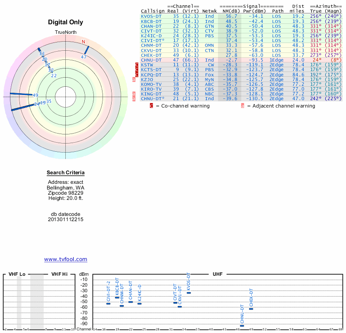Image resolution: width=346 pixels, height=333 pixels.
Task: Select the CIVI-DT-2 marker in the UHF chart
Action: (108, 304)
